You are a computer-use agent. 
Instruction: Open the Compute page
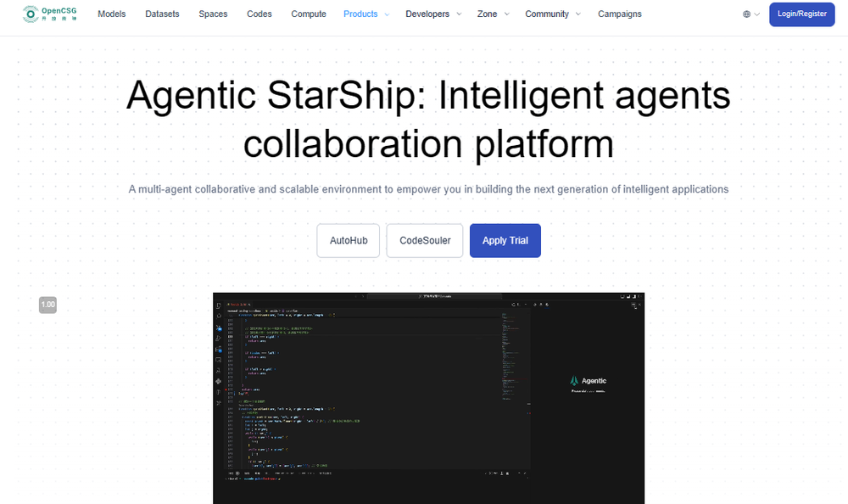coord(309,14)
